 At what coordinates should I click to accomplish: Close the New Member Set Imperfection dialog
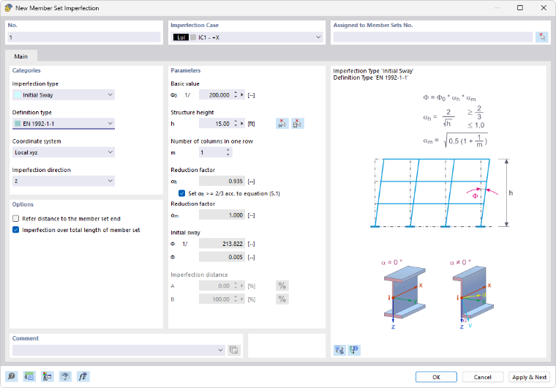point(544,8)
